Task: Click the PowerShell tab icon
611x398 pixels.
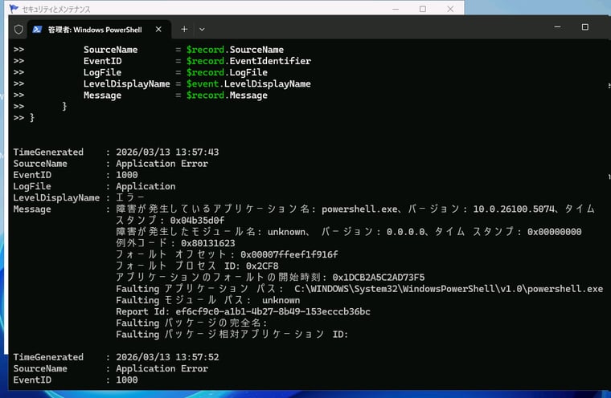Action: pos(37,30)
